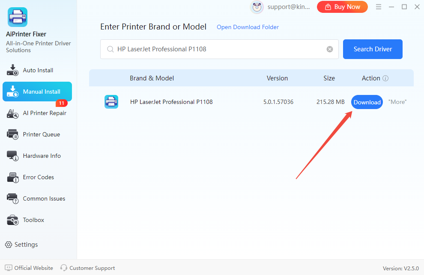Open Settings with gear icon
The width and height of the screenshot is (424, 275).
[21, 245]
